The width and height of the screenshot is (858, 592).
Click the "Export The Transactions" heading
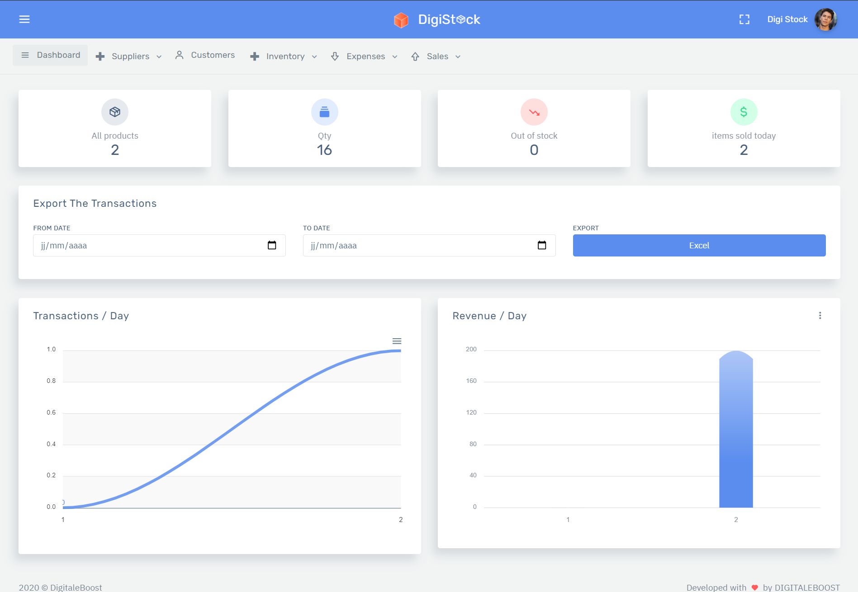pyautogui.click(x=95, y=204)
